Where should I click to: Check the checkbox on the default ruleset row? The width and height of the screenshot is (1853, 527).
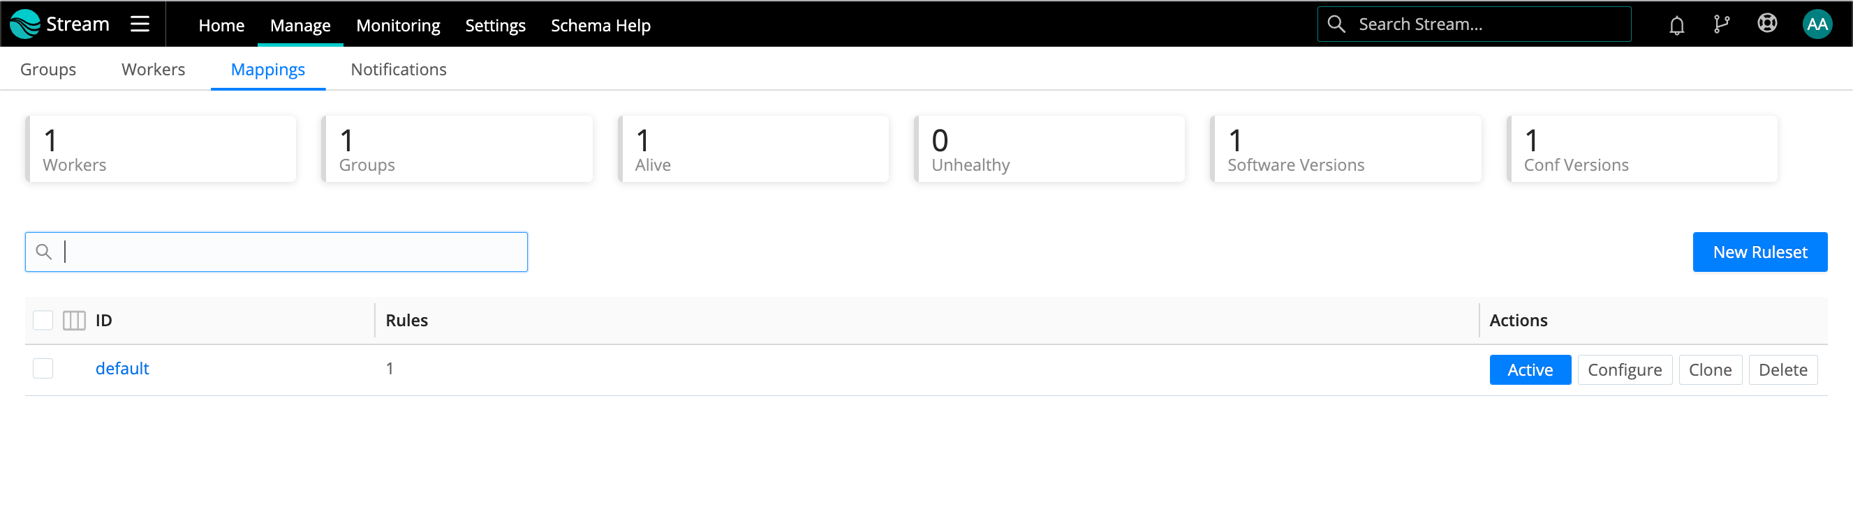(x=43, y=368)
